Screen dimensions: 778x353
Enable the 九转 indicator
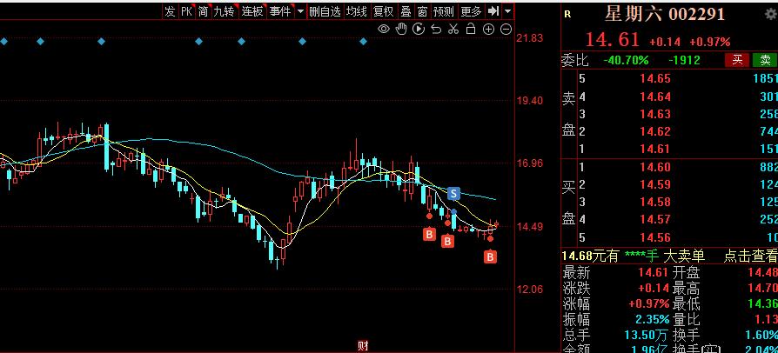(x=225, y=11)
